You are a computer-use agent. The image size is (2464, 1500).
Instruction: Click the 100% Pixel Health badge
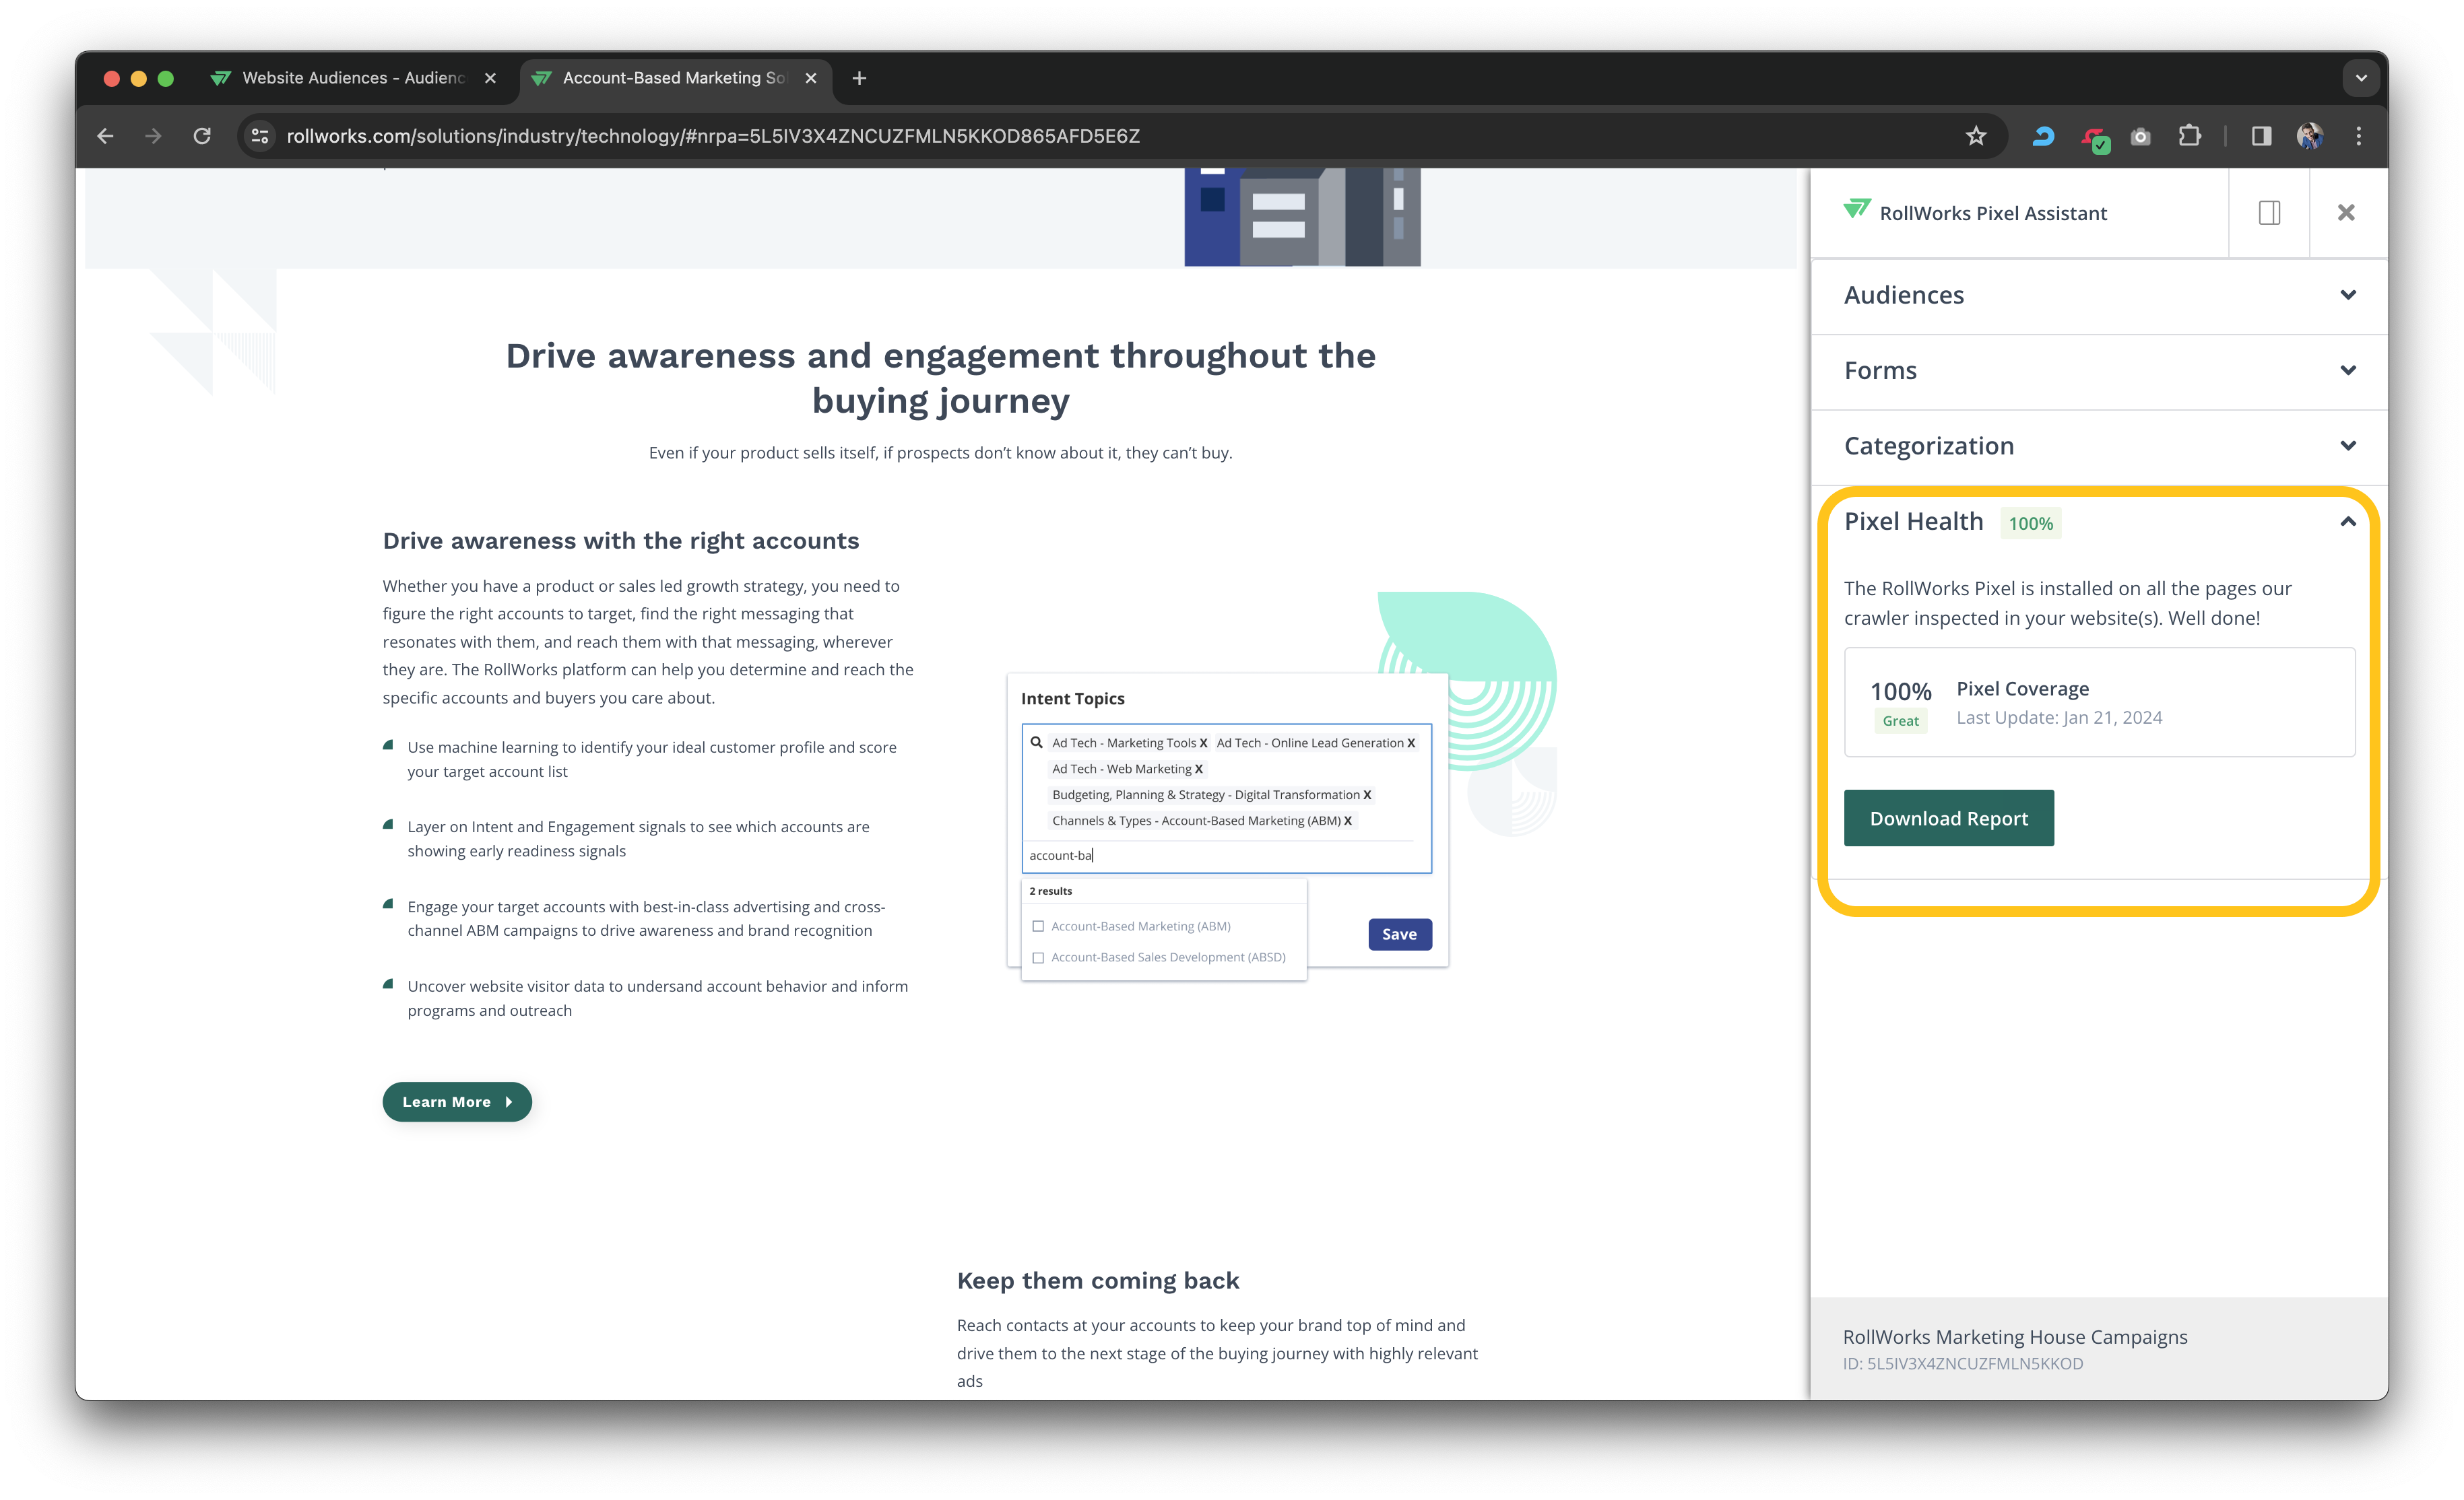[2030, 522]
